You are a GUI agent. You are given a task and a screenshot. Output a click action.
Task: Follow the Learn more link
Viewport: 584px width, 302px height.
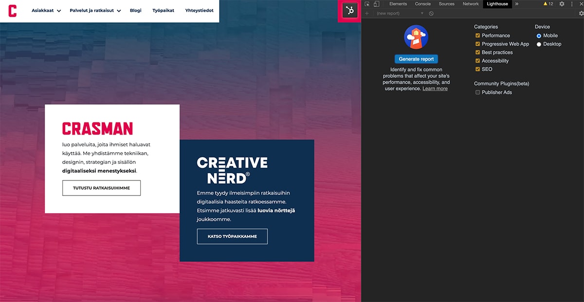[x=435, y=89]
